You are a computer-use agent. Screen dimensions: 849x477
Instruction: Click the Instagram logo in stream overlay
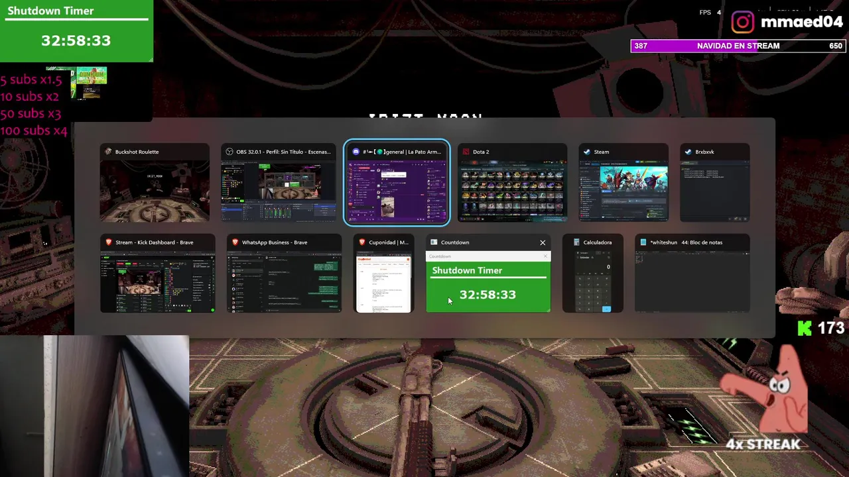pyautogui.click(x=743, y=22)
